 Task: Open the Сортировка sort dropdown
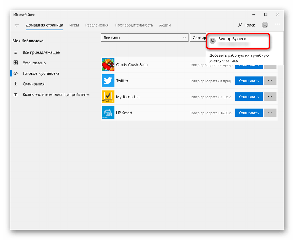[198, 38]
